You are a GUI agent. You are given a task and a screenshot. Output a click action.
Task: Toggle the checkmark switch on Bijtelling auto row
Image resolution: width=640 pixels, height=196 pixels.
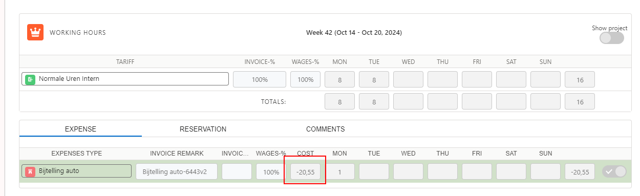(x=614, y=171)
